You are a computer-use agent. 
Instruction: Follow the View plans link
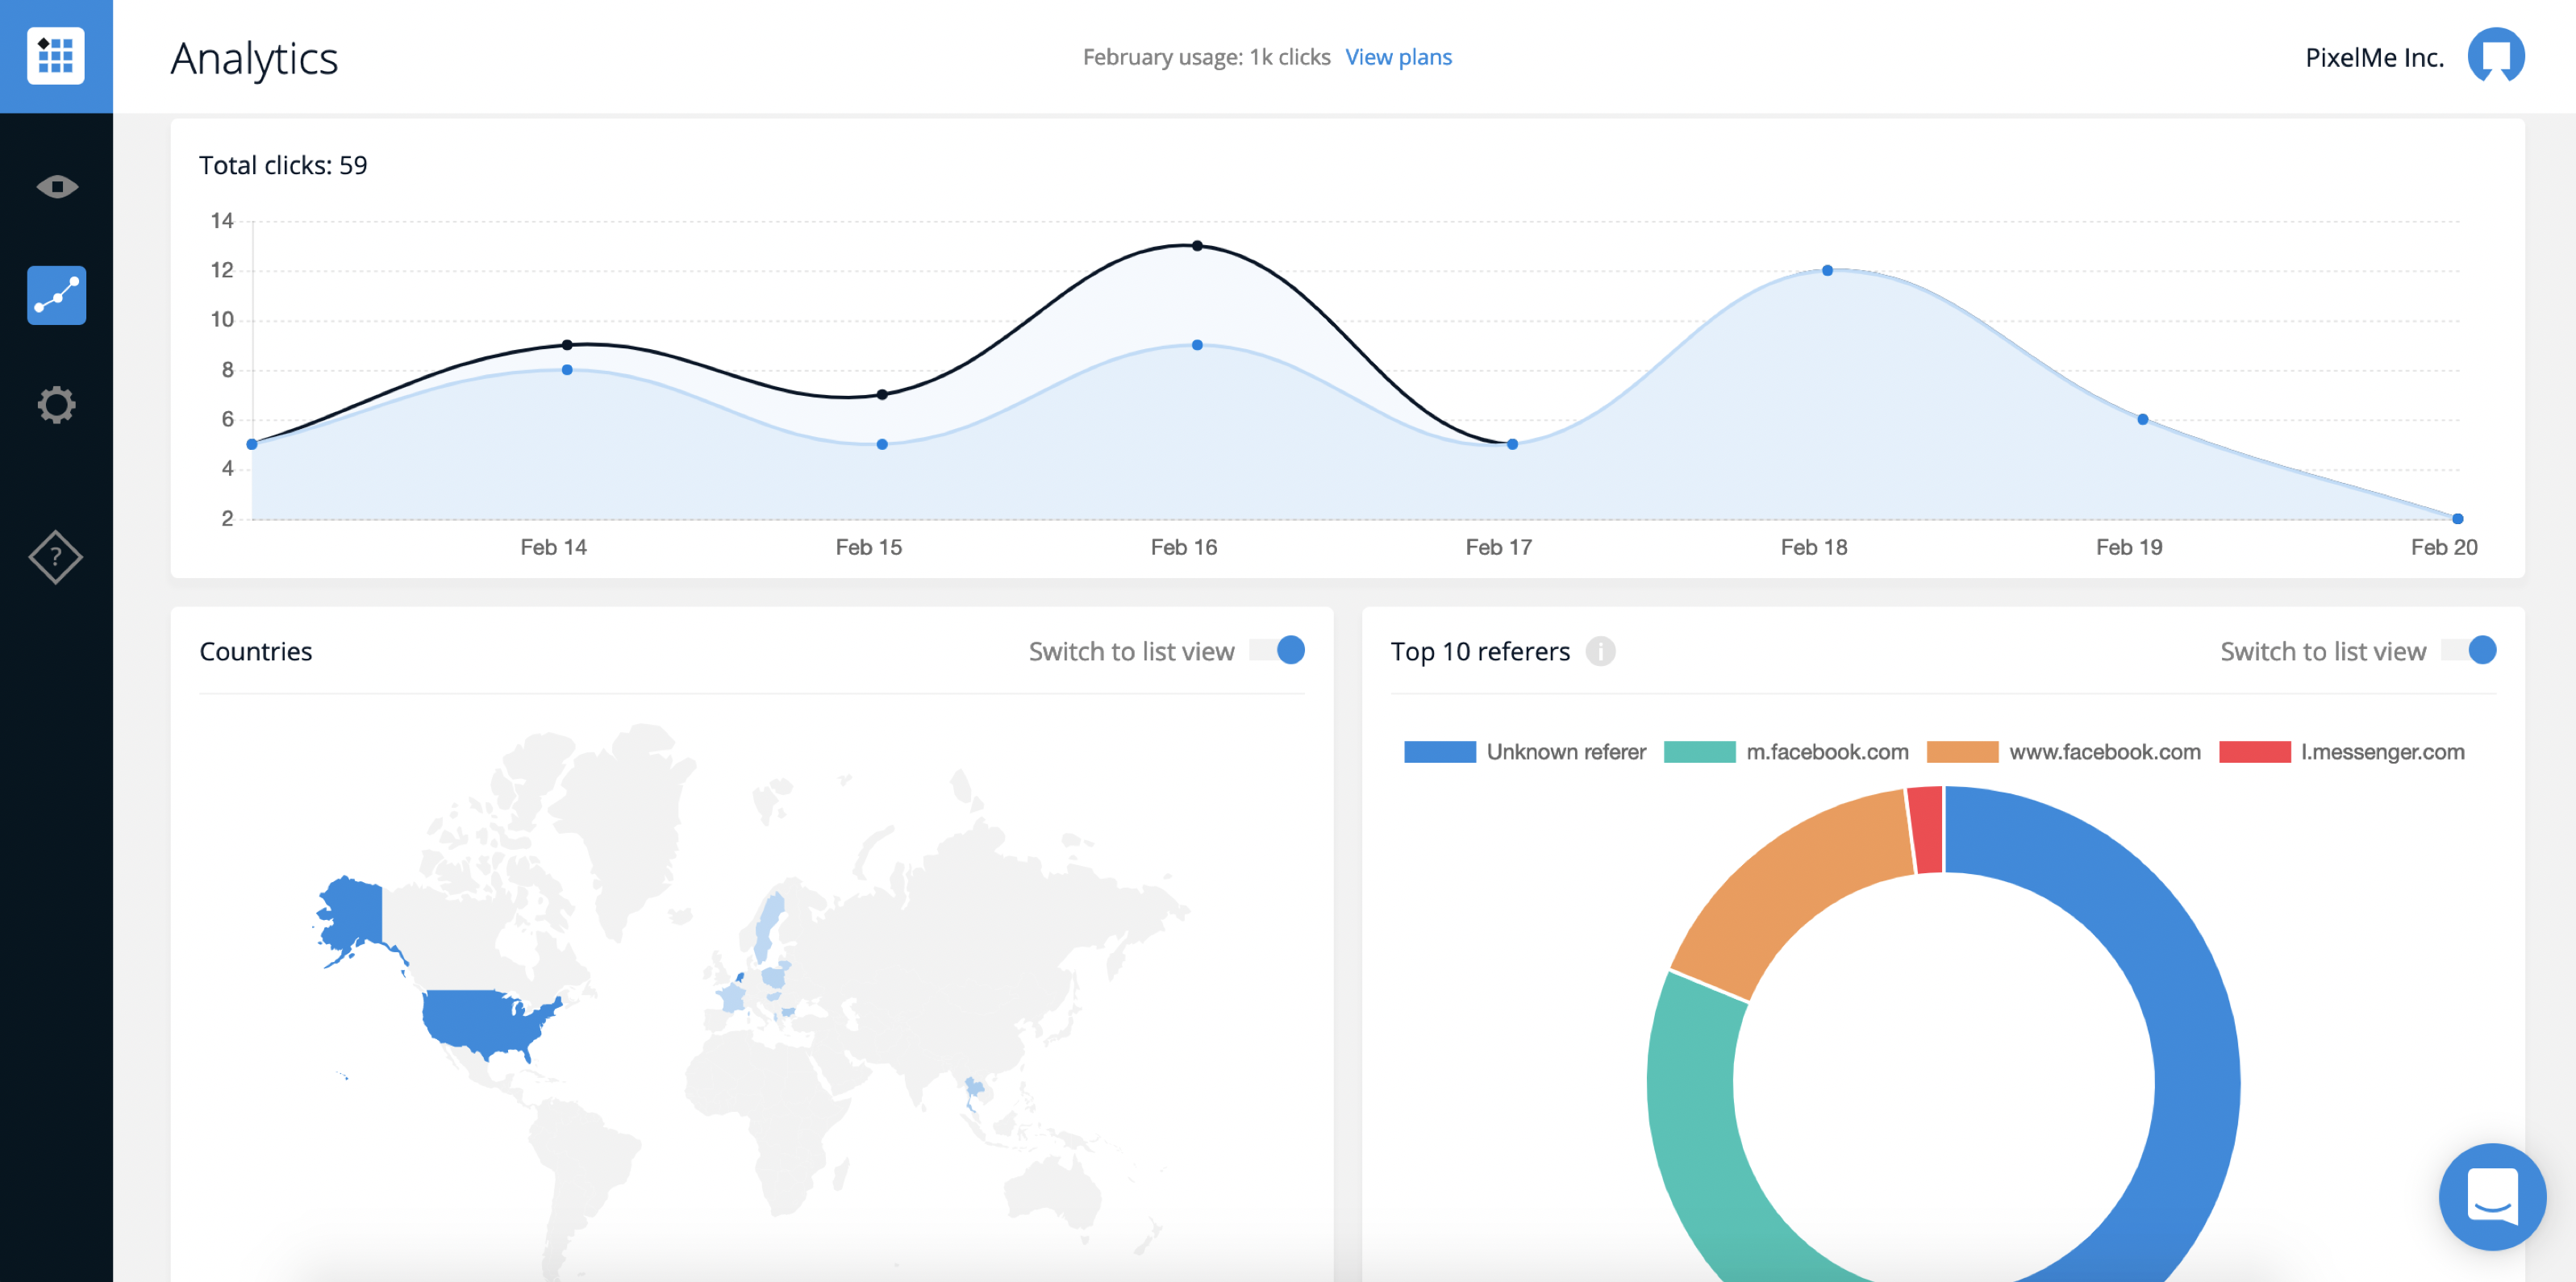pyautogui.click(x=1398, y=57)
